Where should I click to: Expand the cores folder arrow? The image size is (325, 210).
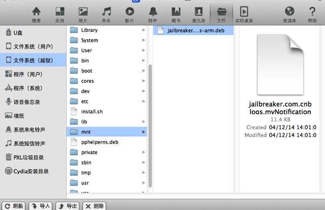point(144,81)
